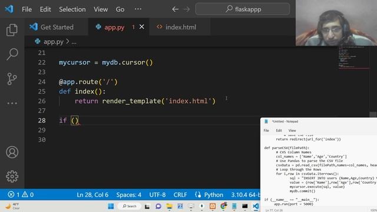Click 'def parseCSV(filePath):' in Notepad
The width and height of the screenshot is (377, 212).
pos(287,148)
